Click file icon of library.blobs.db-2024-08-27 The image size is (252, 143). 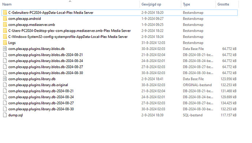(5, 67)
